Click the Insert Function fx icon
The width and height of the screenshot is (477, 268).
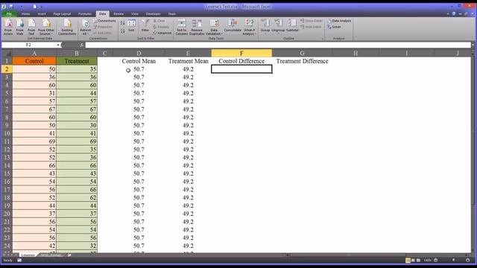click(x=81, y=45)
